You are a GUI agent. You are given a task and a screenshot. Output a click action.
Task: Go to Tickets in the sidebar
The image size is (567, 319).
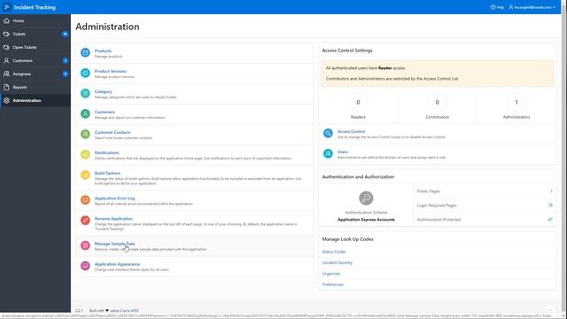click(35, 34)
